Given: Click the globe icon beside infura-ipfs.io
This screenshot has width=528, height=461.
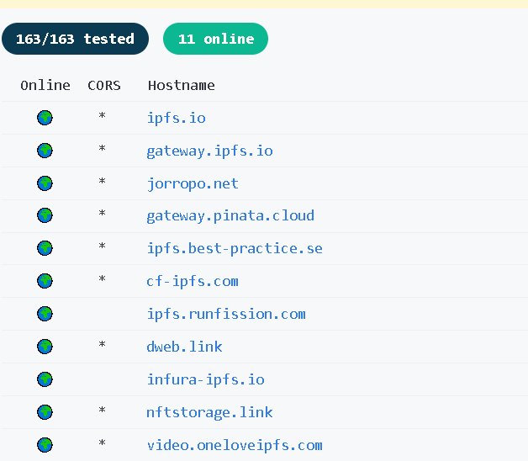Looking at the screenshot, I should [45, 379].
